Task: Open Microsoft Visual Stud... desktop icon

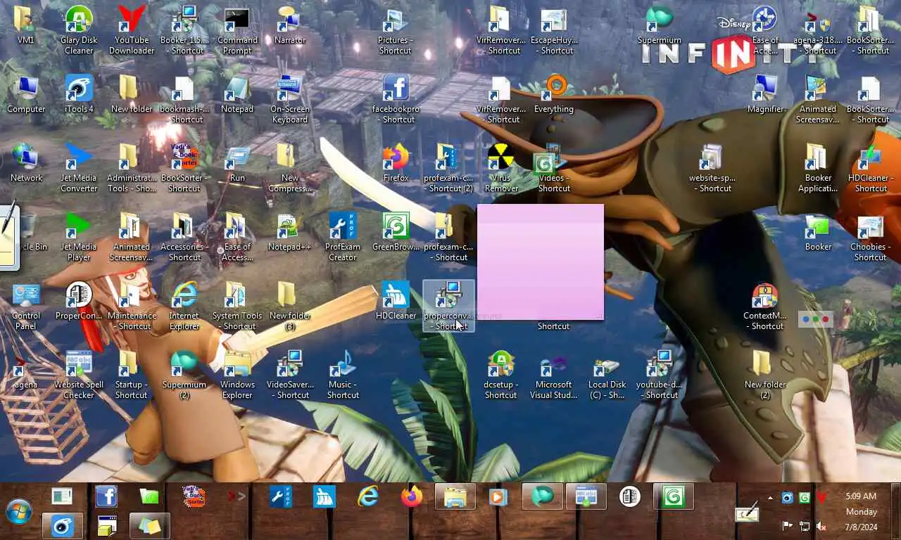Action: tap(554, 375)
